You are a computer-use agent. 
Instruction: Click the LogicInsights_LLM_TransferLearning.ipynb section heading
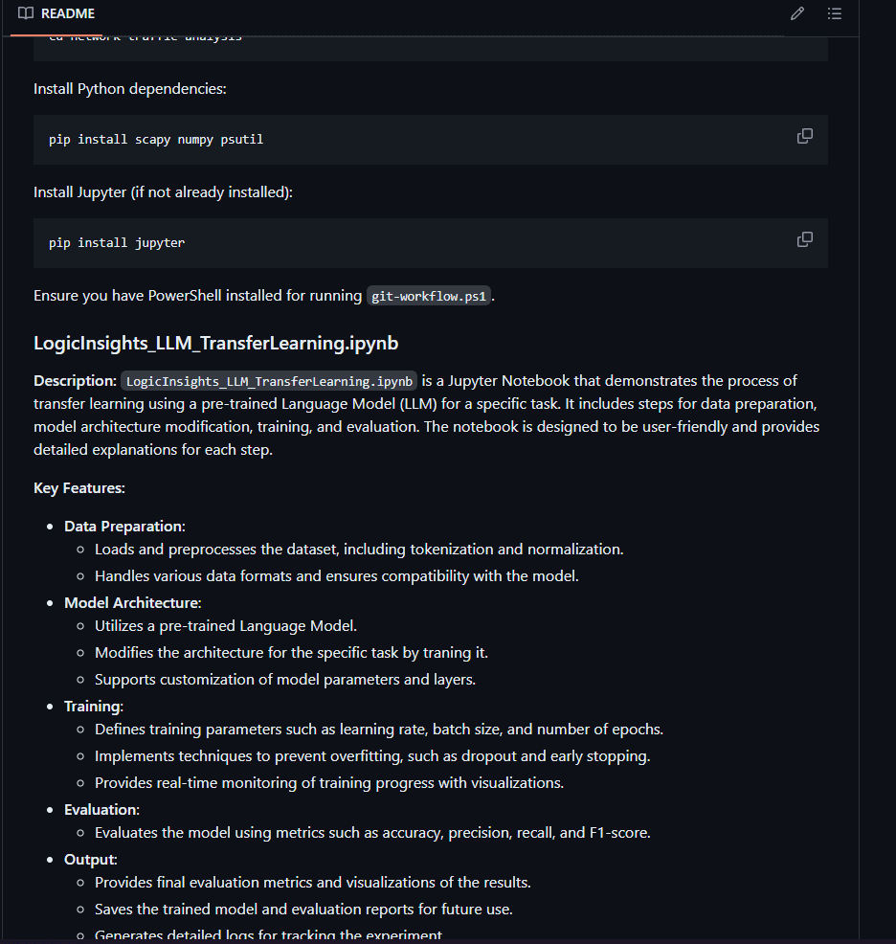[216, 343]
